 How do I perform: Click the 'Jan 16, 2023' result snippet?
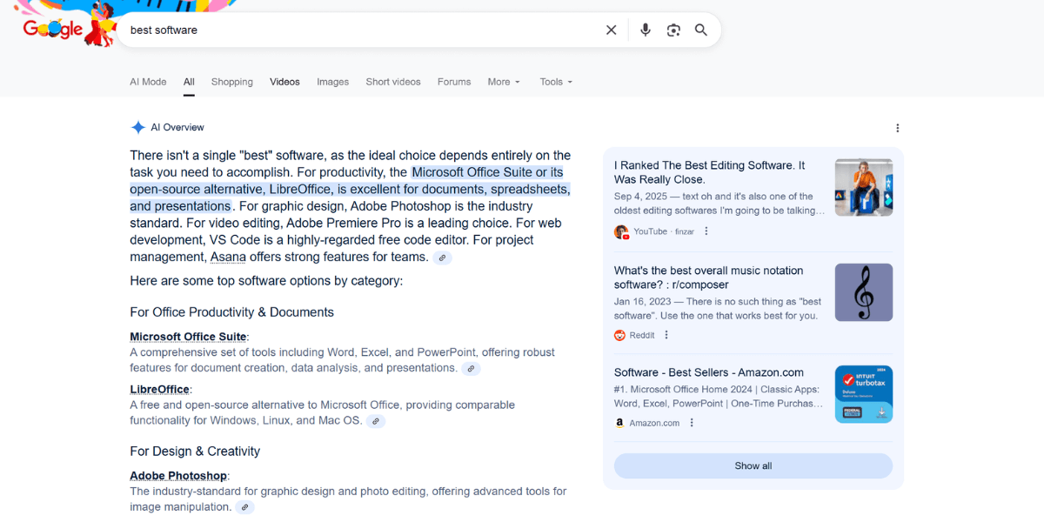716,309
